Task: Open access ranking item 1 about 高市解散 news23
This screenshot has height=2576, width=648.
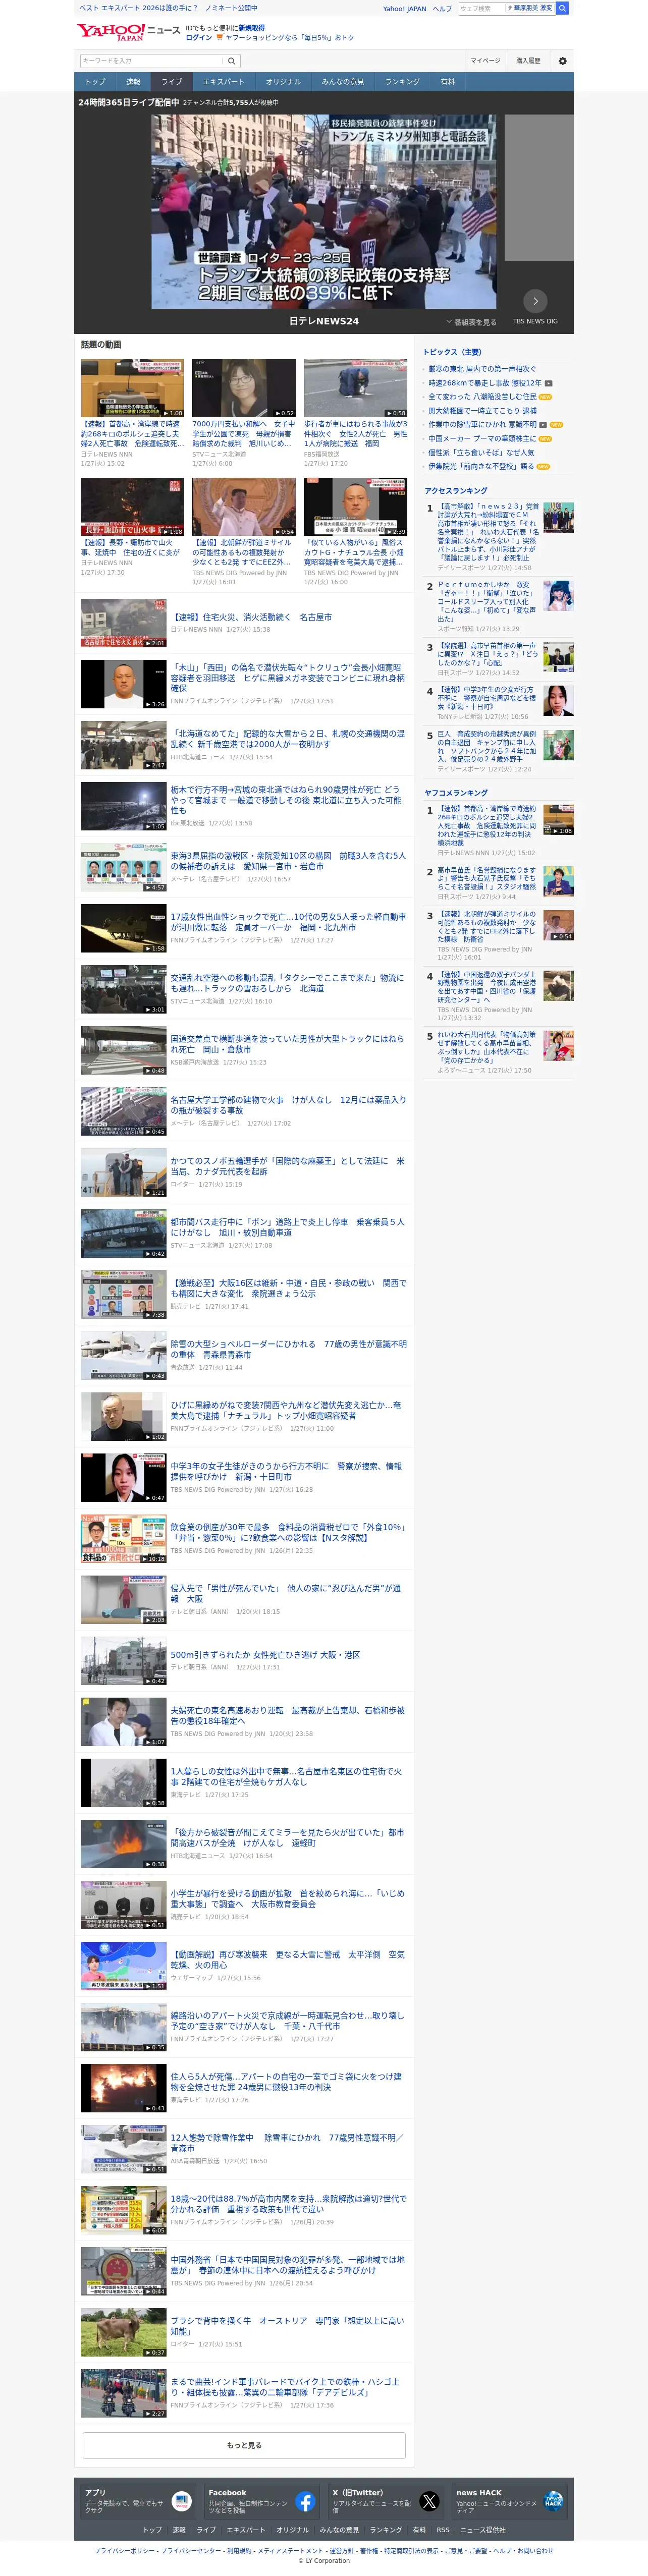Action: [x=488, y=533]
